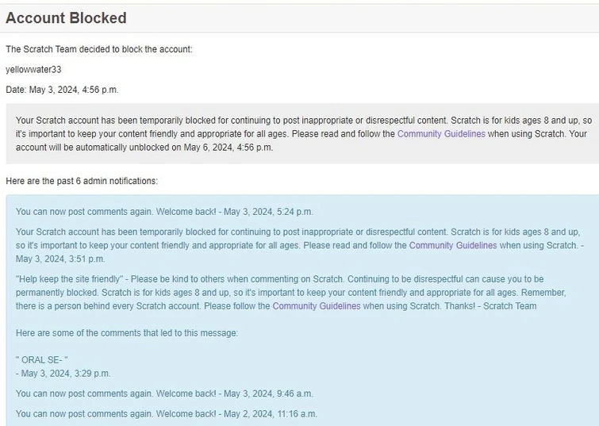
Task: Click "The Scratch Team decided to block" line
Action: 98,49
